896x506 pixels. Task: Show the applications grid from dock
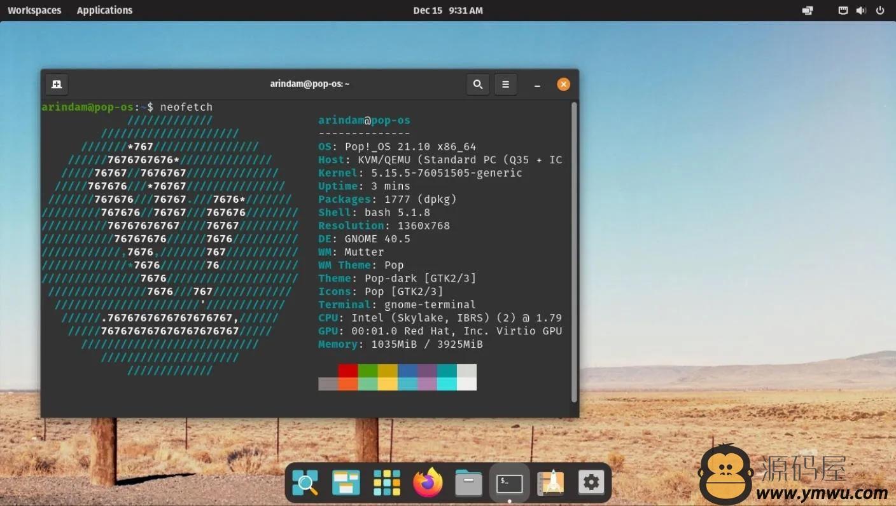(x=387, y=483)
